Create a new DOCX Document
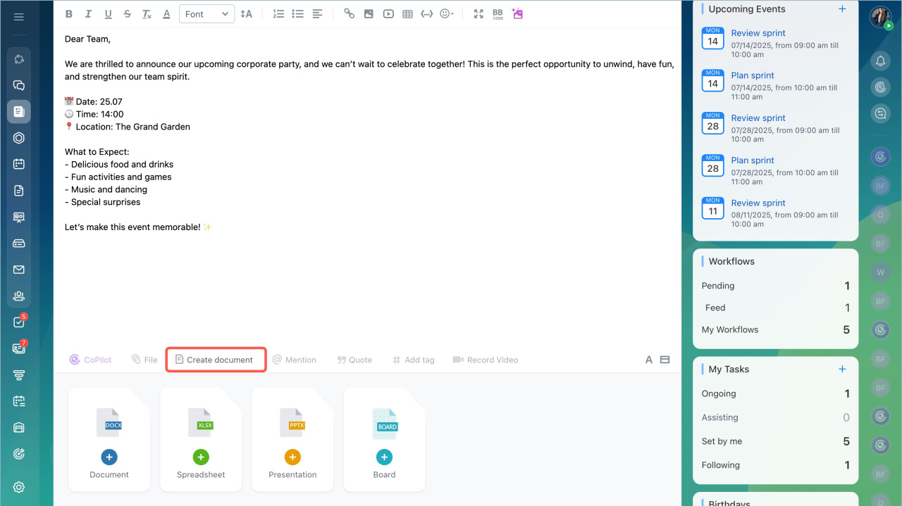 (109, 457)
